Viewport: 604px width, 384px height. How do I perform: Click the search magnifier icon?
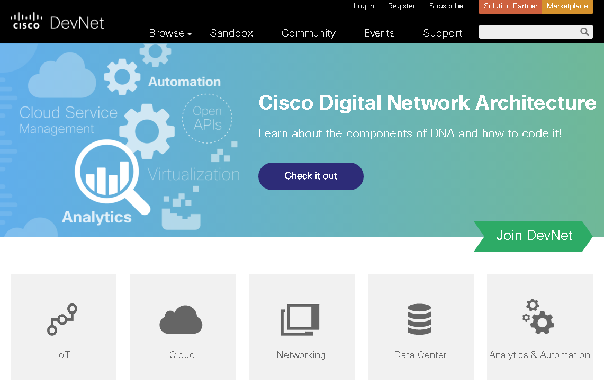(584, 32)
